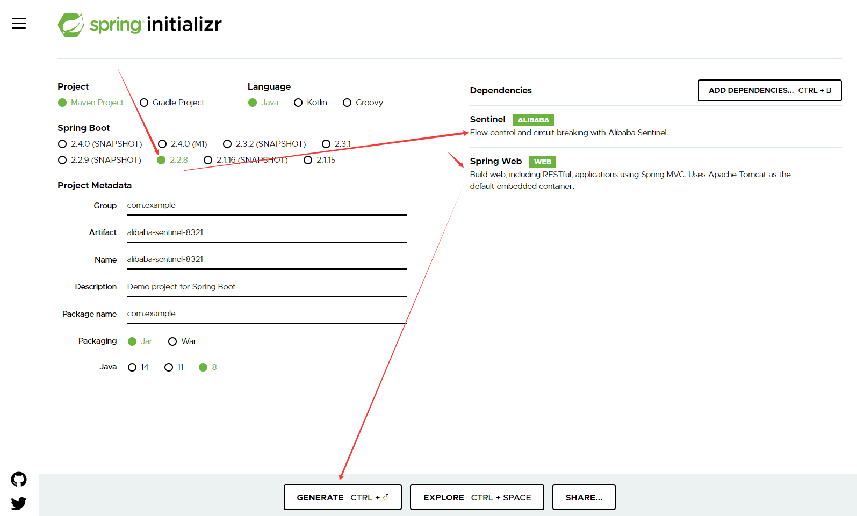Select Spring Boot 2.2.9 (SNAPSHOT)
Screen dimensions: 857x516
(99, 160)
